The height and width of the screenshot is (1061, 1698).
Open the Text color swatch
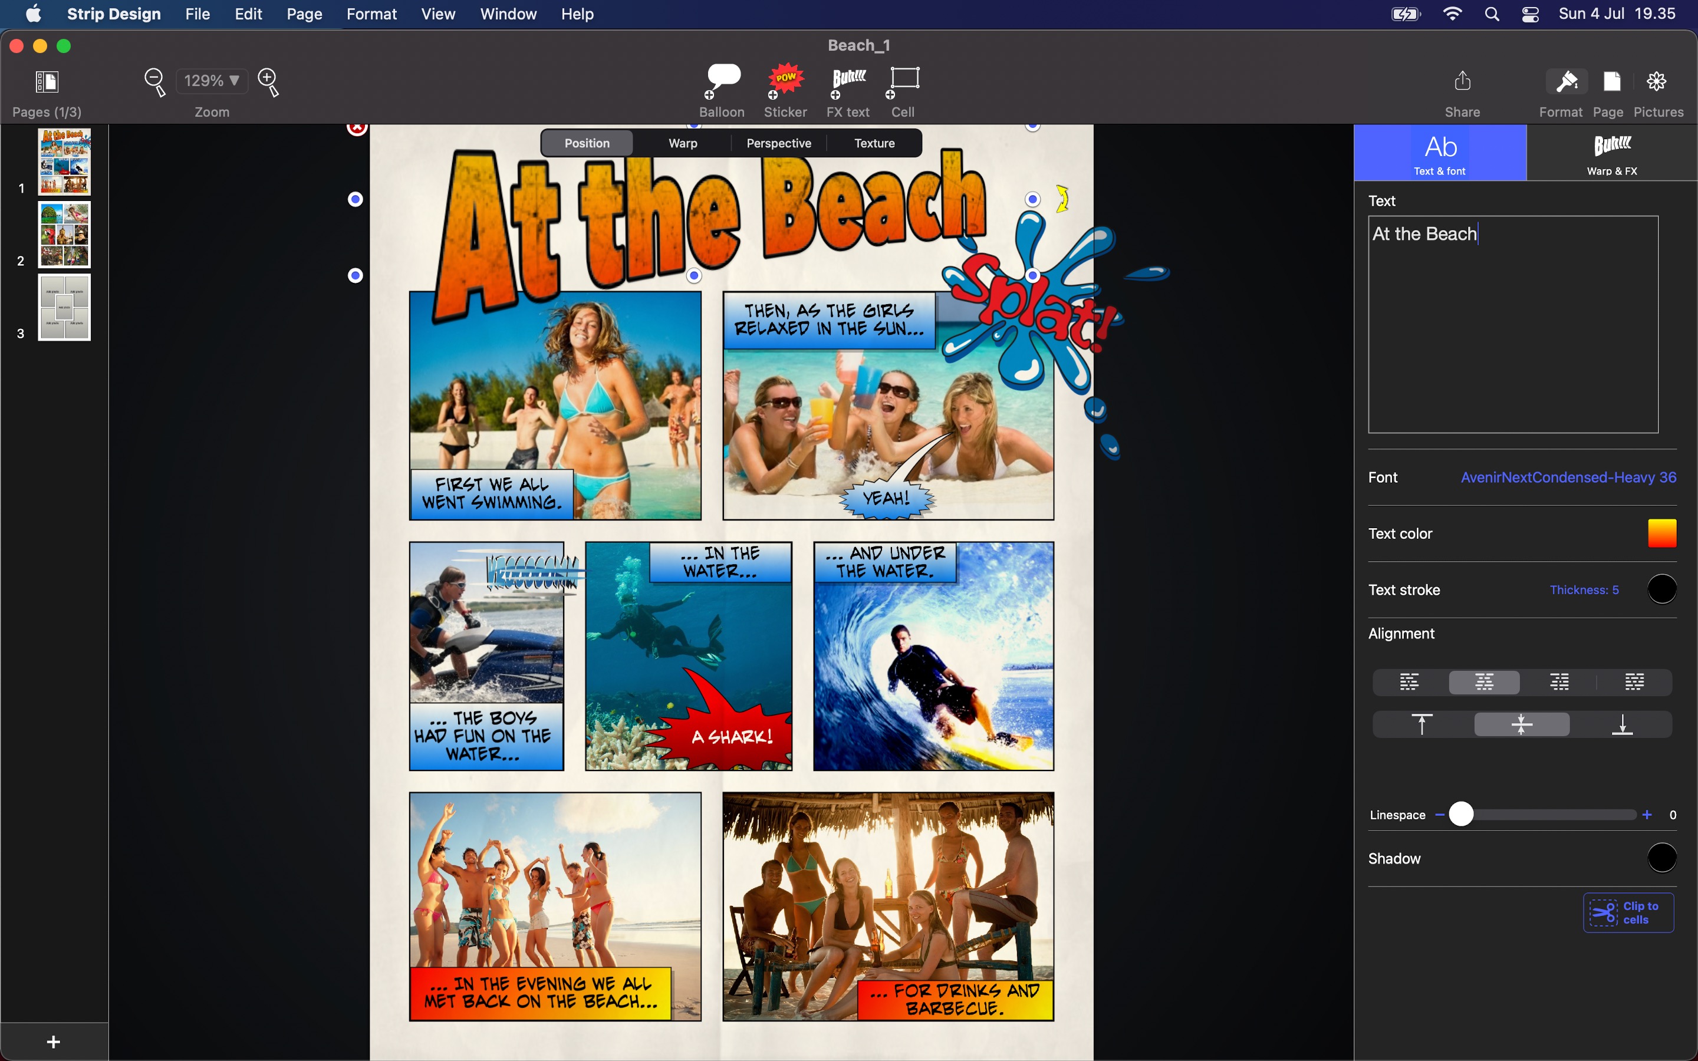point(1661,533)
